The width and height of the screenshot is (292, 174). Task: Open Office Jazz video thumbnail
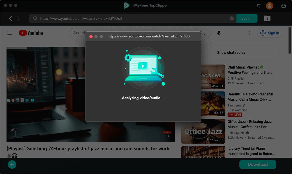point(203,131)
